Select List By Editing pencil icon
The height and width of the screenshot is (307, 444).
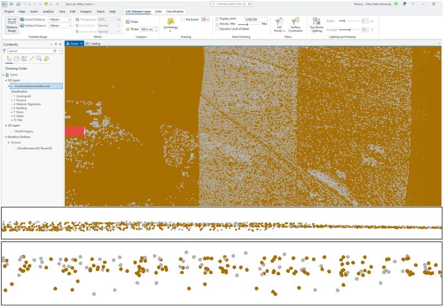[x=31, y=59]
